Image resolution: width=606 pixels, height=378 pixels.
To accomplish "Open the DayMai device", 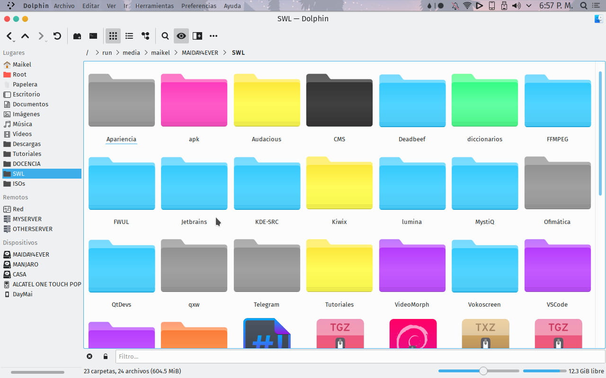I will pos(42,294).
